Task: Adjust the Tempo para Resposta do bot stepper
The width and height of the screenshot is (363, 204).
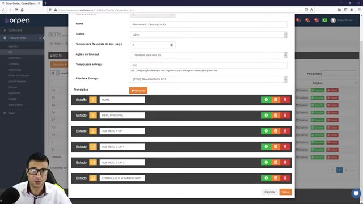Action: pyautogui.click(x=171, y=45)
